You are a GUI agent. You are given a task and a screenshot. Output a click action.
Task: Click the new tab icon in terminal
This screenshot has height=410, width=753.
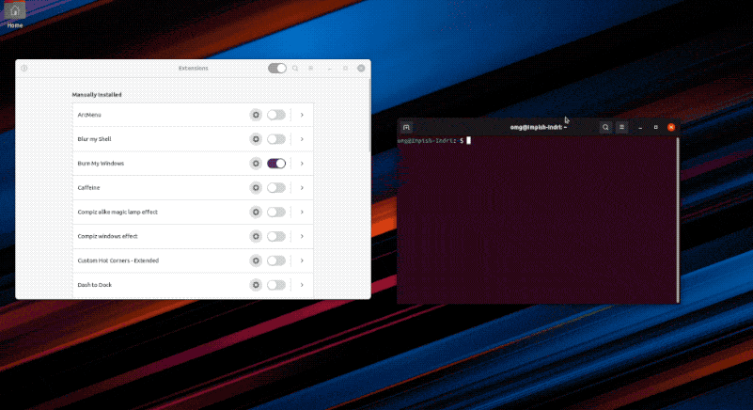pos(406,127)
